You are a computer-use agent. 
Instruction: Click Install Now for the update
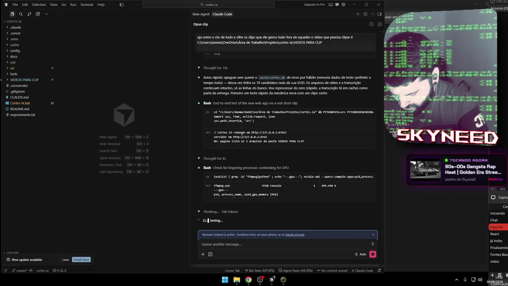81,260
